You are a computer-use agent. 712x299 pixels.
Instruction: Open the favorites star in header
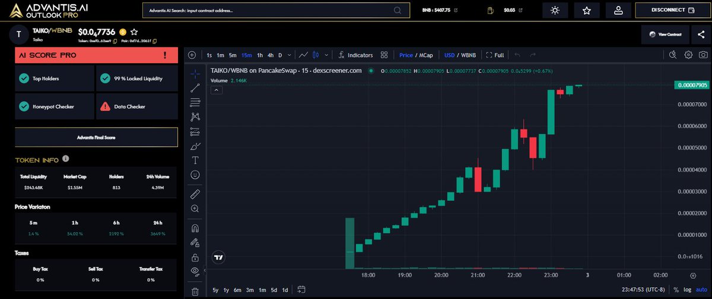[x=587, y=10]
